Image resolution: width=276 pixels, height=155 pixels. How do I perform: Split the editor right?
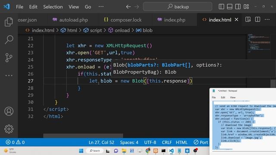[x=257, y=19]
